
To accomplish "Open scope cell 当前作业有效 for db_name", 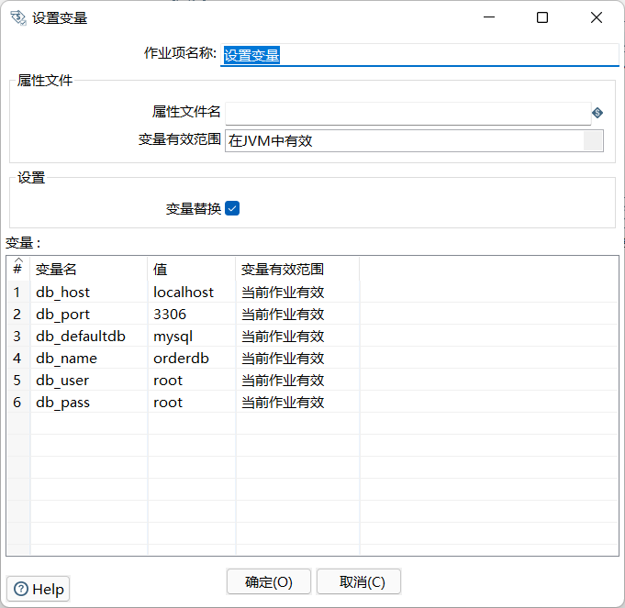I will click(297, 358).
